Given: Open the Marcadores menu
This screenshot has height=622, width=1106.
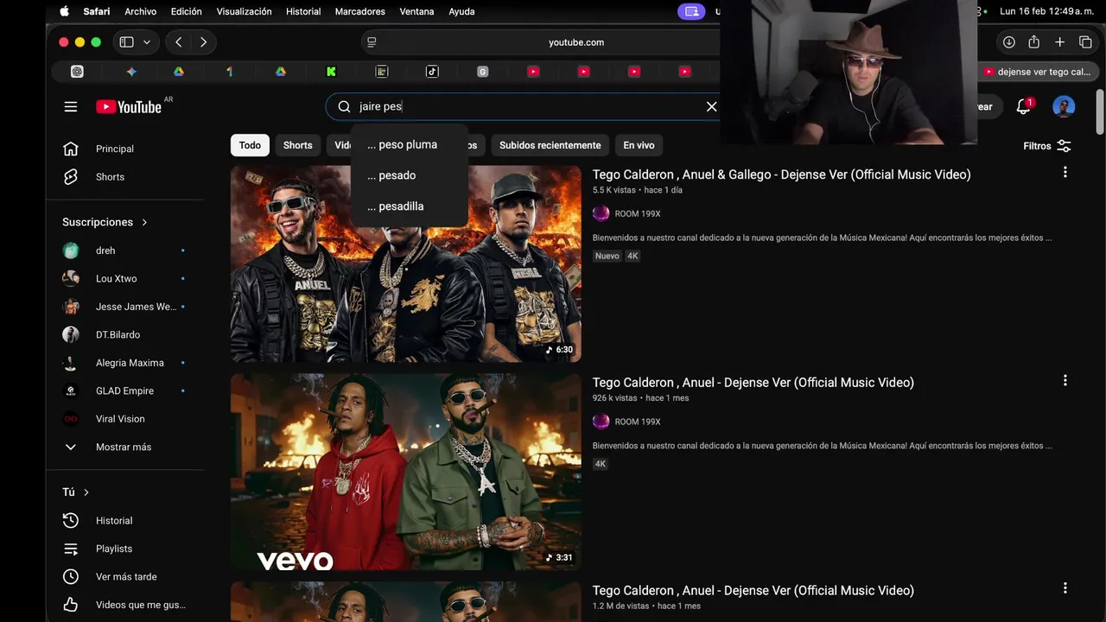Looking at the screenshot, I should pyautogui.click(x=359, y=11).
